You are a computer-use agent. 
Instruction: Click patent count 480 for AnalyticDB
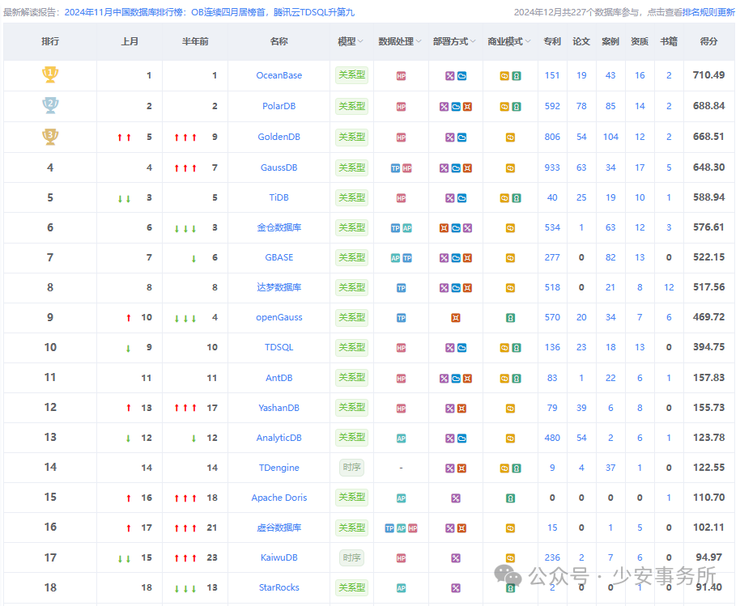(552, 438)
